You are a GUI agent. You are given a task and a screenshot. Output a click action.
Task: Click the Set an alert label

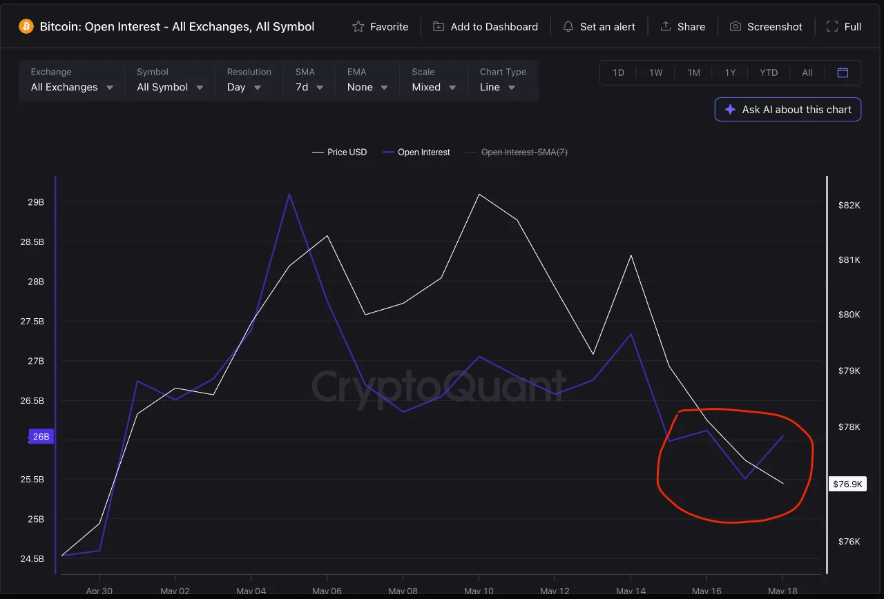click(608, 26)
